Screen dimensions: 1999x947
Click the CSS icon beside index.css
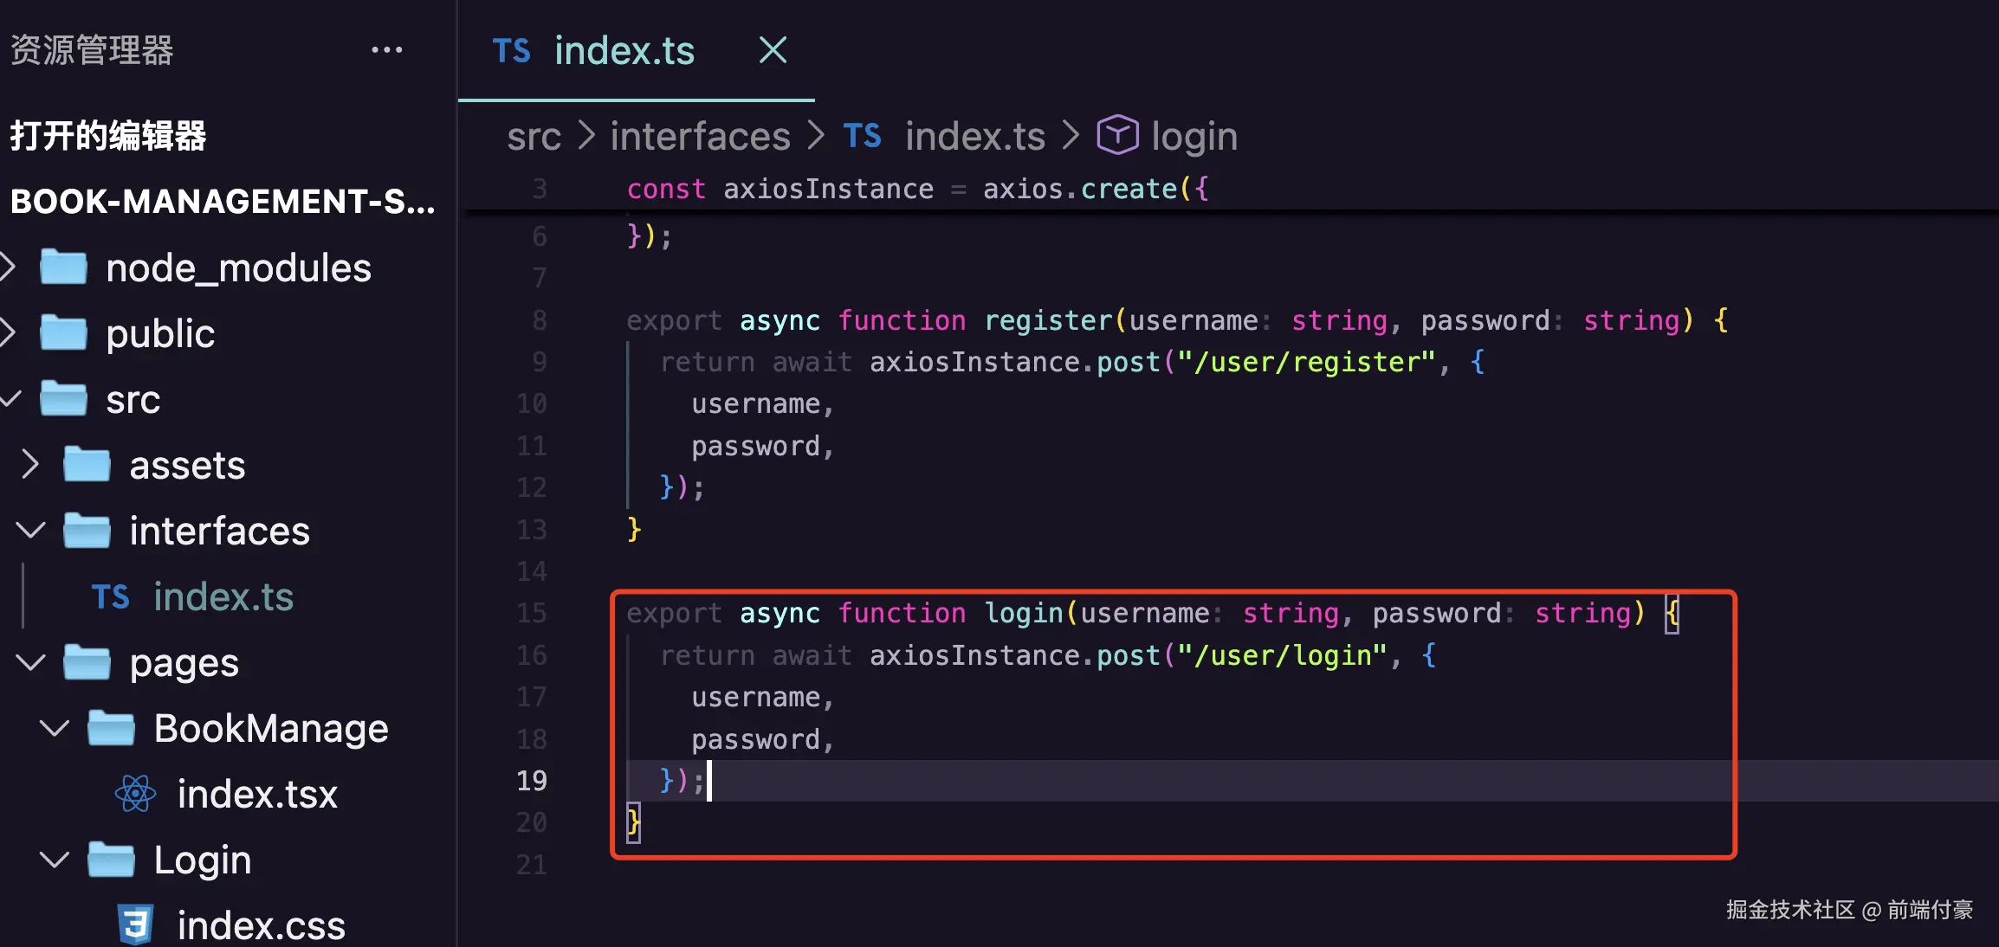pyautogui.click(x=136, y=924)
